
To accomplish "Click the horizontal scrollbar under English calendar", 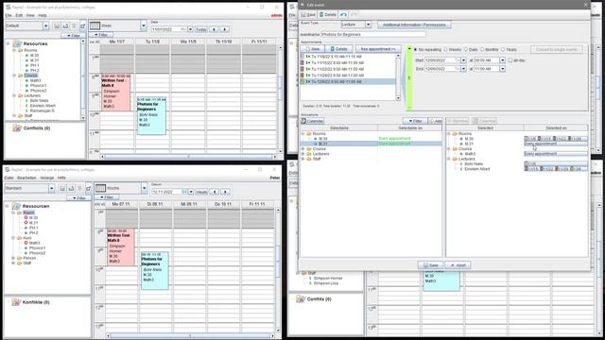I will point(188,157).
